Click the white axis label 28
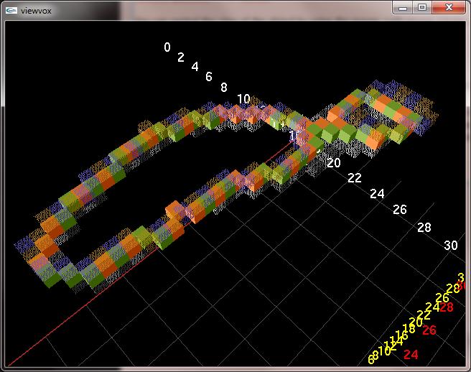 [x=424, y=228]
